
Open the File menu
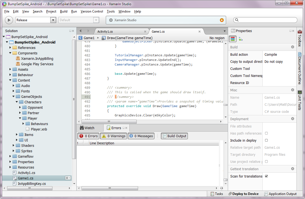coord(7,11)
